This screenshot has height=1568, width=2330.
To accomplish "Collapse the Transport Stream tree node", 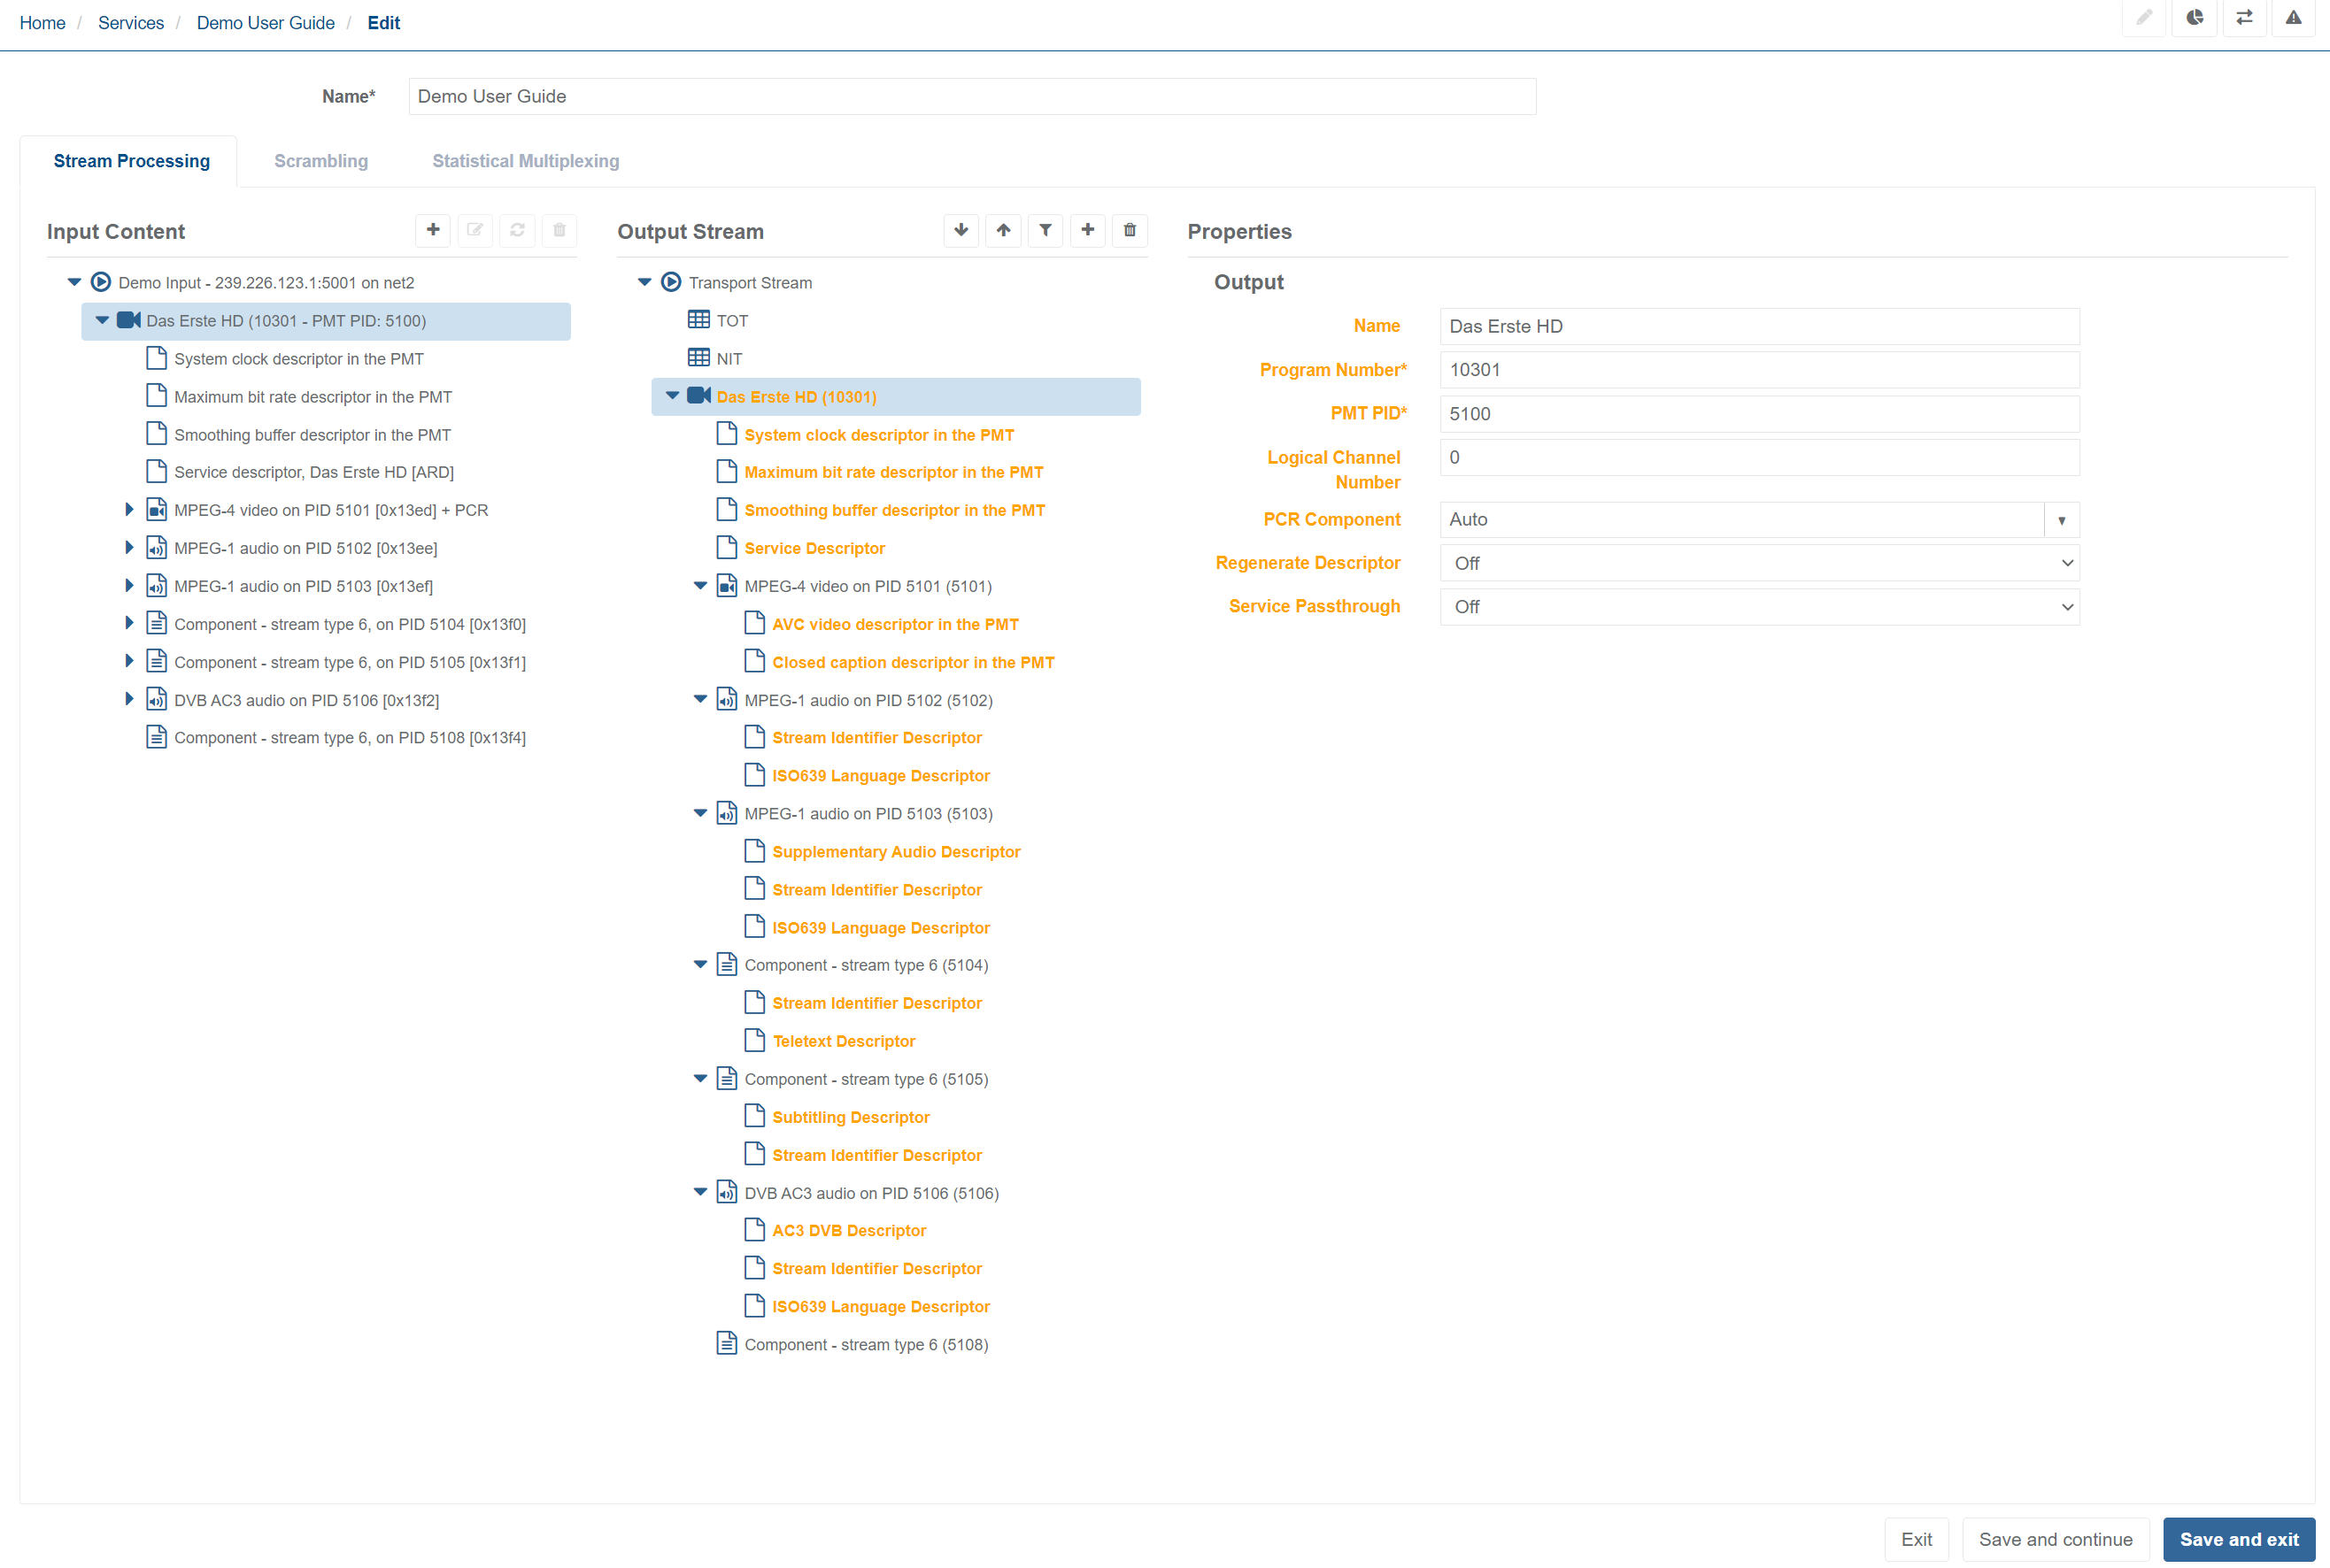I will 644,283.
